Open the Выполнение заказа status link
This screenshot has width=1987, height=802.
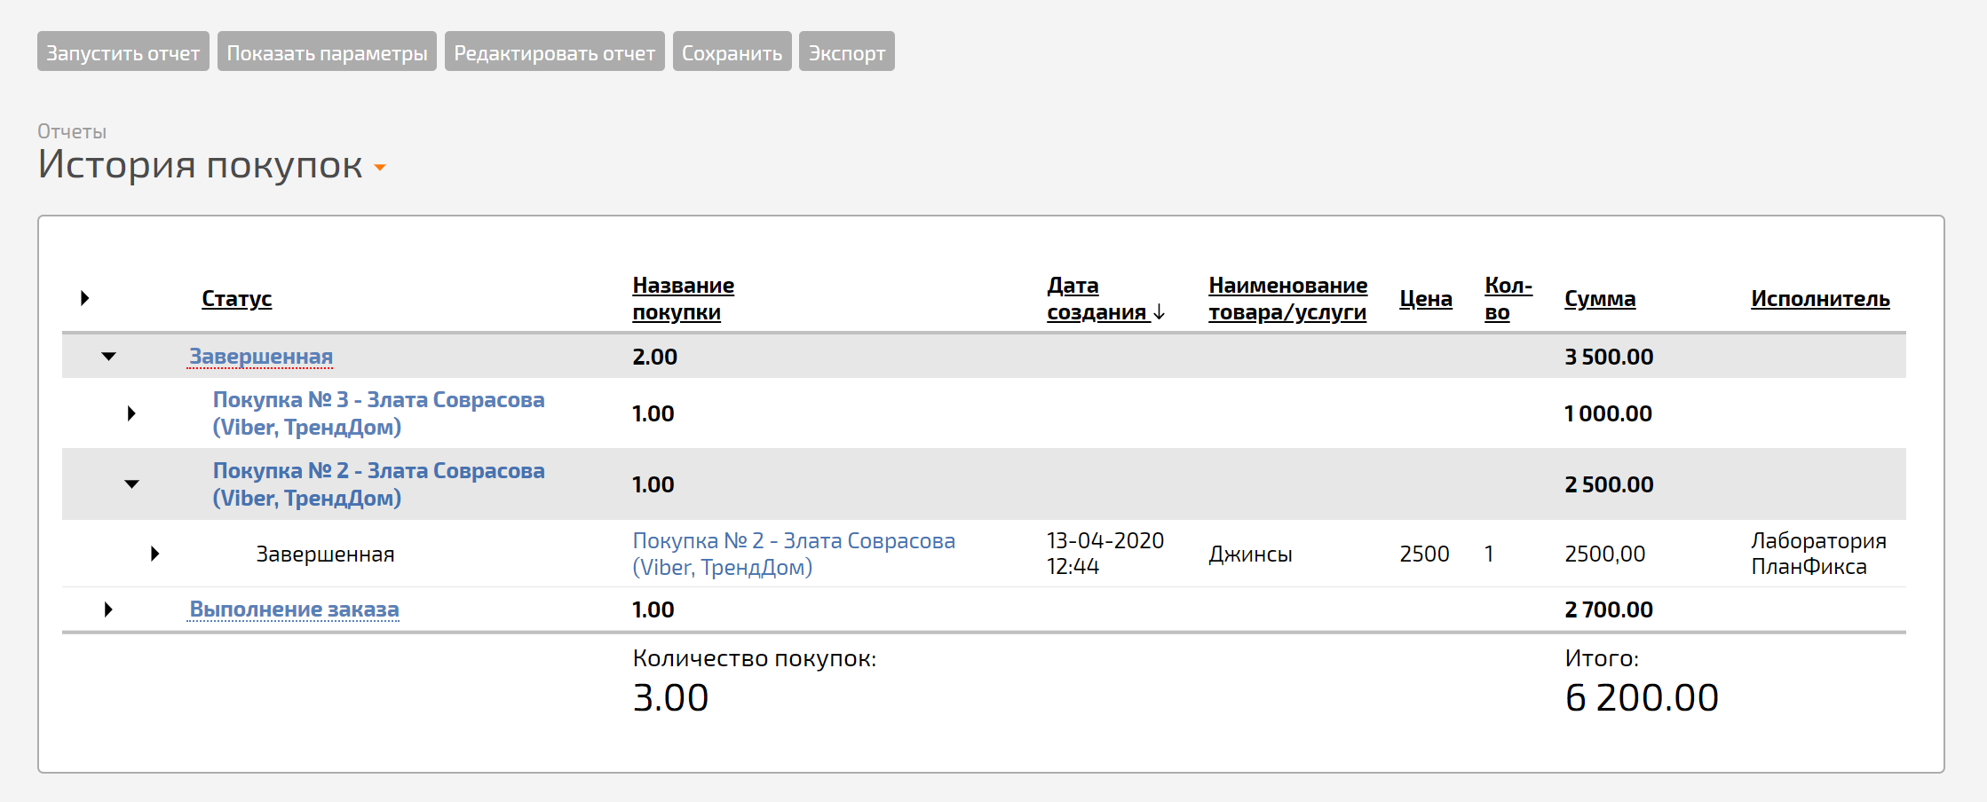pos(294,609)
